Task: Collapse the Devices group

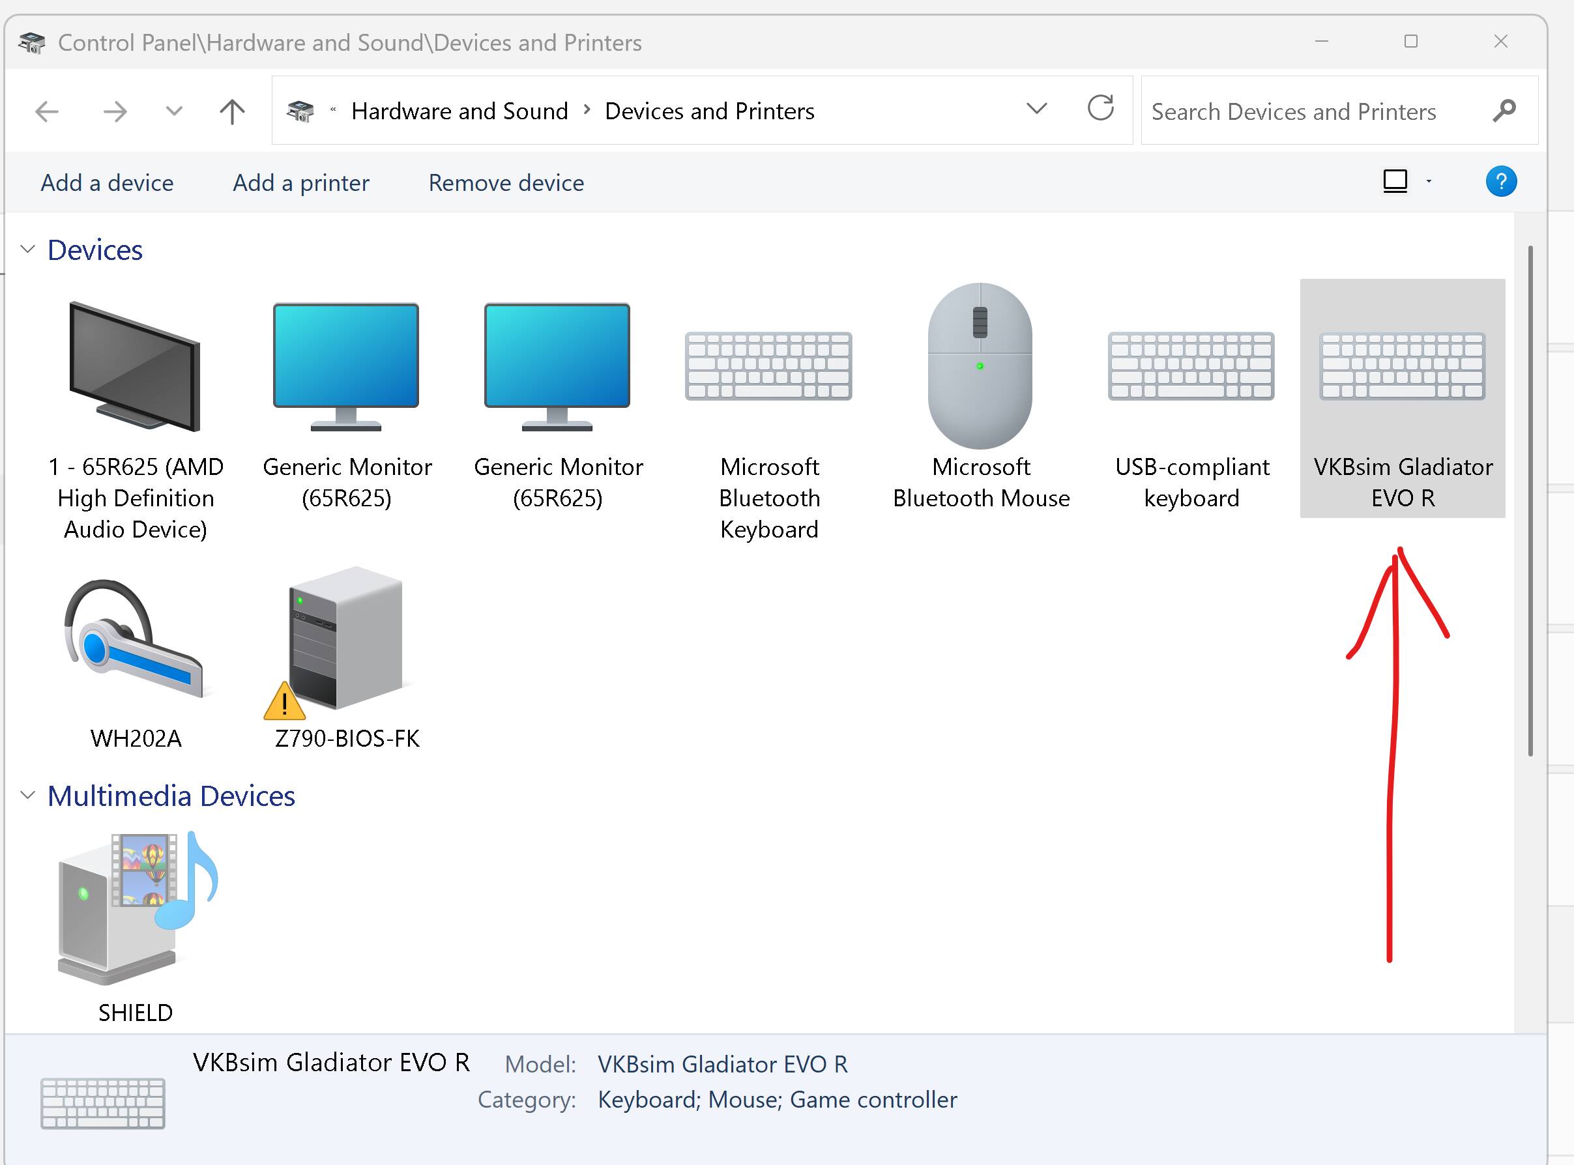Action: click(28, 250)
